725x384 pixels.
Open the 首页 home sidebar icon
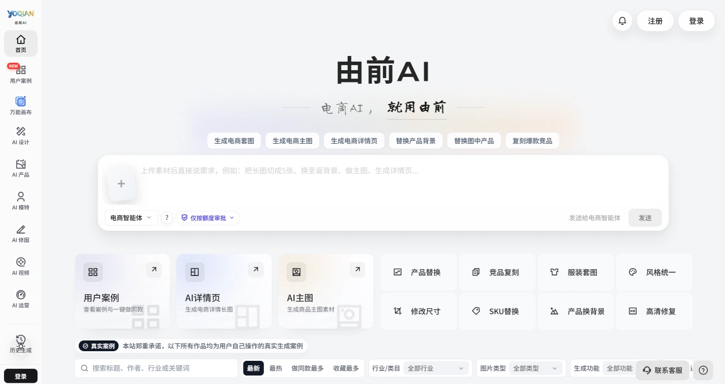click(x=20, y=44)
